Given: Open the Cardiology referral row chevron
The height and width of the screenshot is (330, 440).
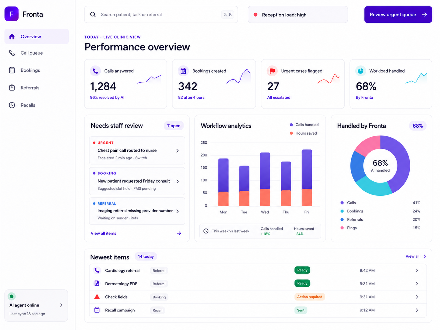Looking at the screenshot, I should click(417, 270).
